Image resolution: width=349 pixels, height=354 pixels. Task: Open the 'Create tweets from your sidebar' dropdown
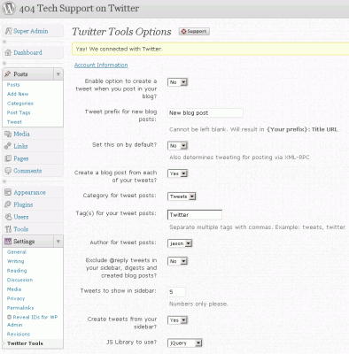point(177,320)
